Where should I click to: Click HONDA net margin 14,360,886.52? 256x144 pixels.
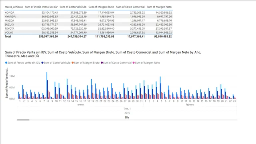tap(164, 12)
